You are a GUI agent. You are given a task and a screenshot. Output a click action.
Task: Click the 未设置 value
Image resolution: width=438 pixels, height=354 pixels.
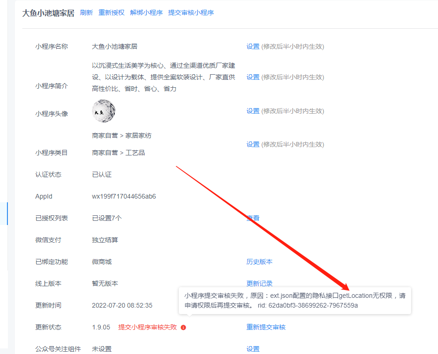coord(102,349)
